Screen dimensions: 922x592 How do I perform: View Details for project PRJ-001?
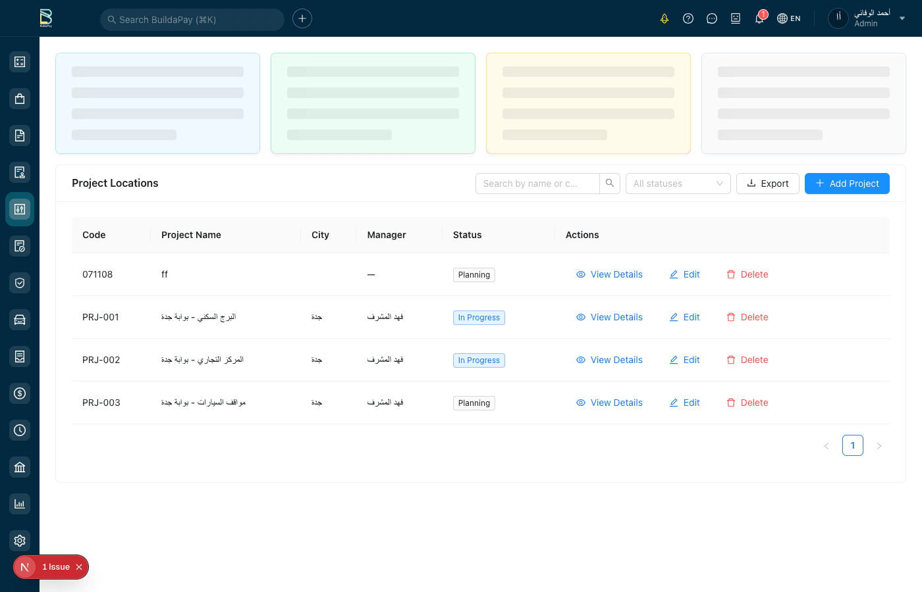(x=609, y=317)
